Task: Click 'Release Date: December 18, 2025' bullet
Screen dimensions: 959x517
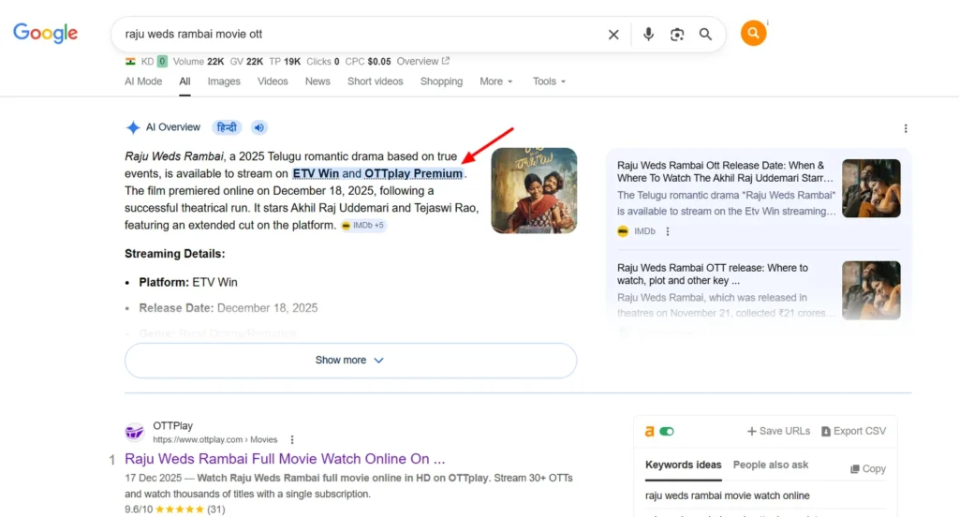Action: point(229,308)
